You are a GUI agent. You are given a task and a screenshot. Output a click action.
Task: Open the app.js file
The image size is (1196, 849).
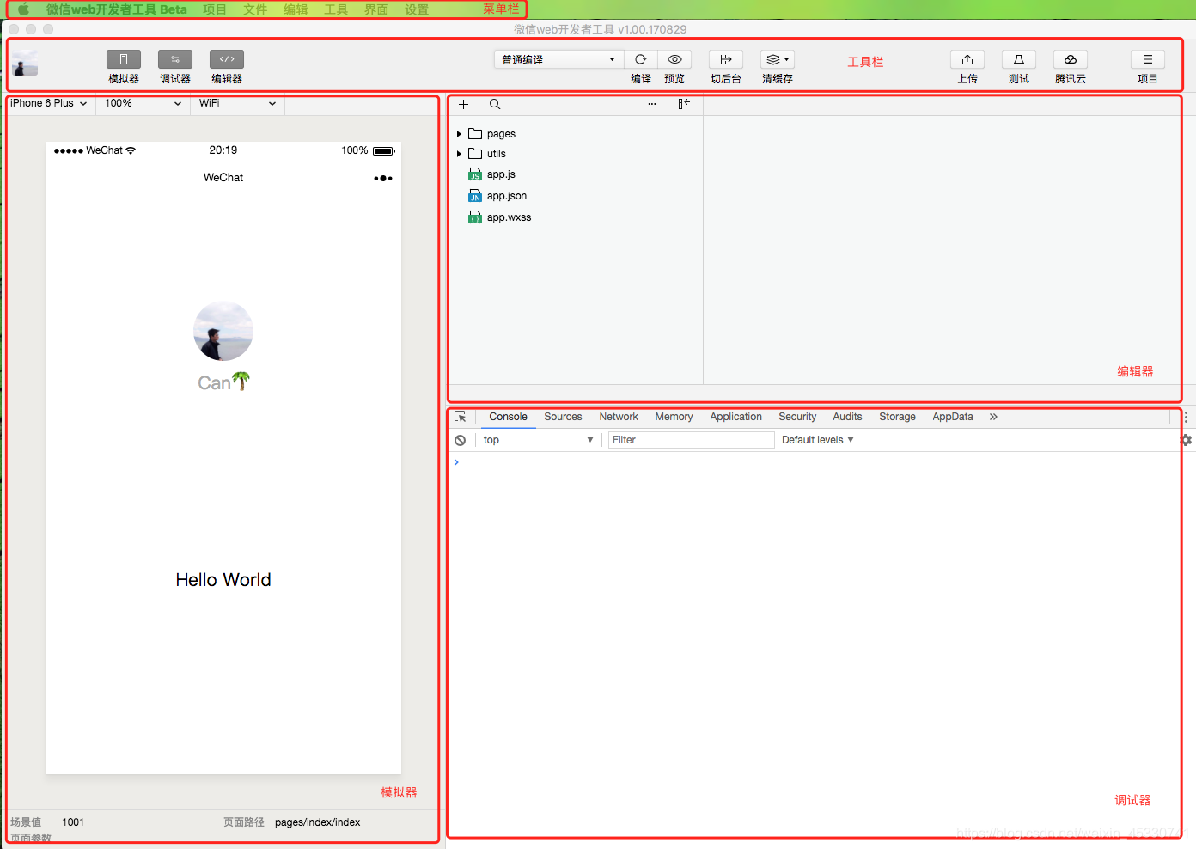tap(501, 174)
